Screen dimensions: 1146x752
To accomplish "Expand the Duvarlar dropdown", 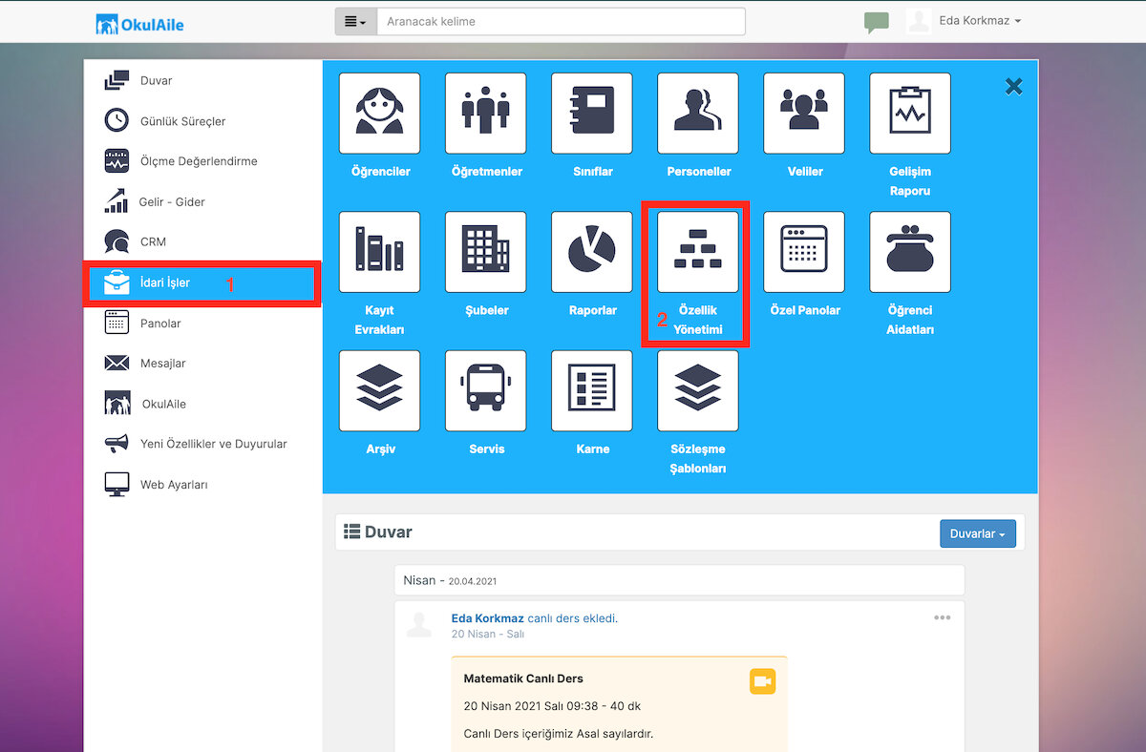I will coord(978,533).
